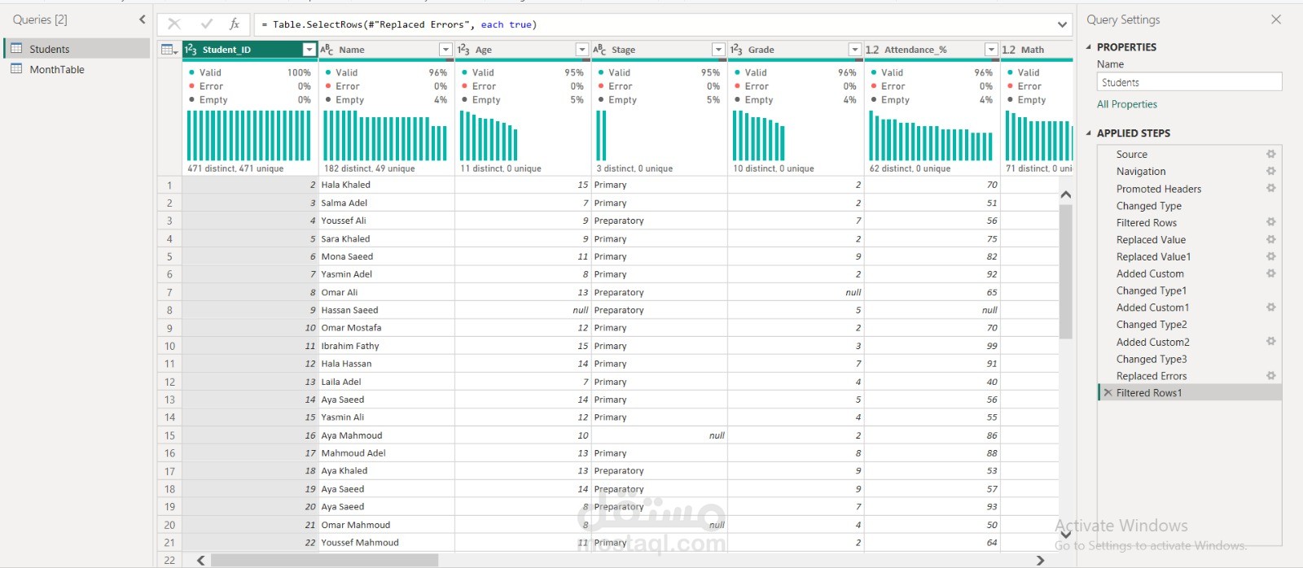Collapse the Queries pane arrow
Screen dimensions: 1303x568
coord(143,20)
